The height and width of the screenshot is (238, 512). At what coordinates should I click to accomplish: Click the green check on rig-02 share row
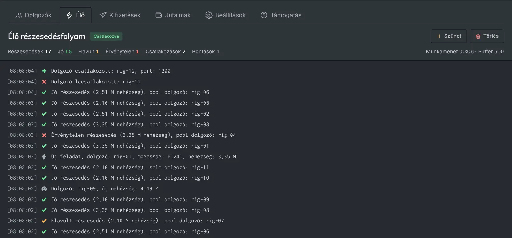[x=44, y=114]
